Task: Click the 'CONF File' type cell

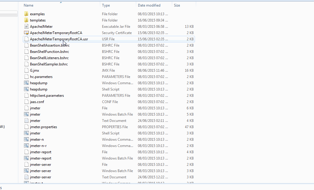Action: 110,102
